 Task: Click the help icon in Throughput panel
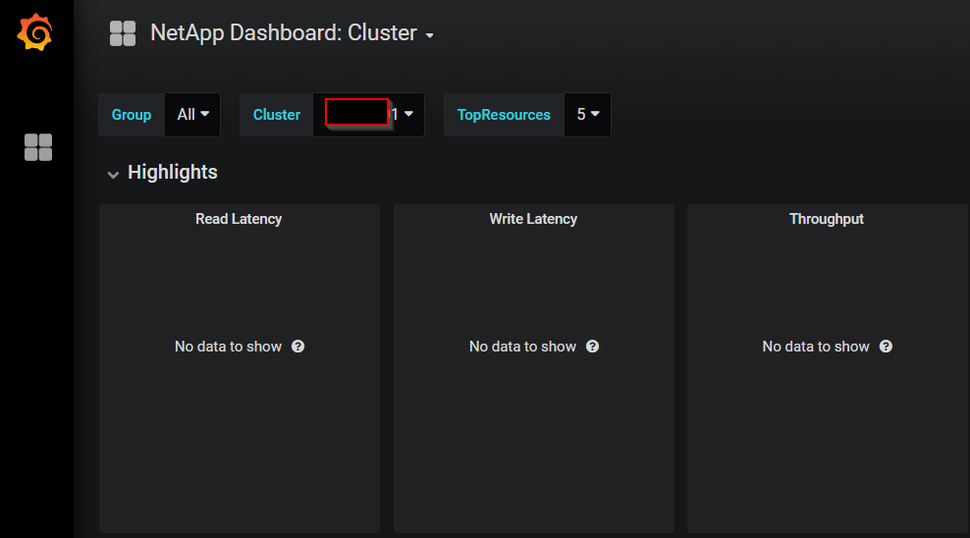(x=886, y=347)
